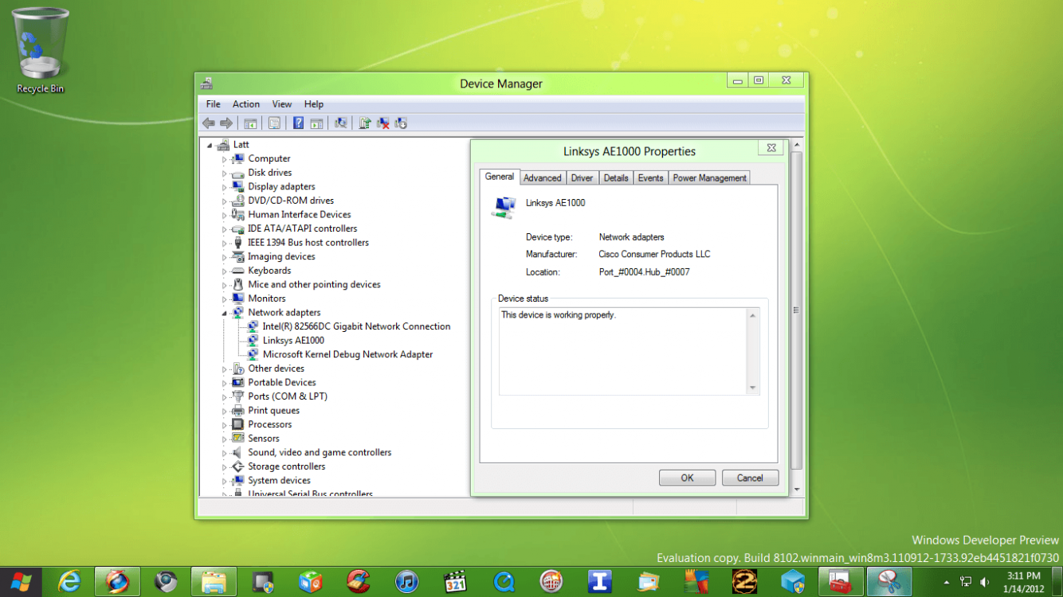Viewport: 1063px width, 597px height.
Task: Open the File Explorer folder taskbar icon
Action: pyautogui.click(x=214, y=582)
